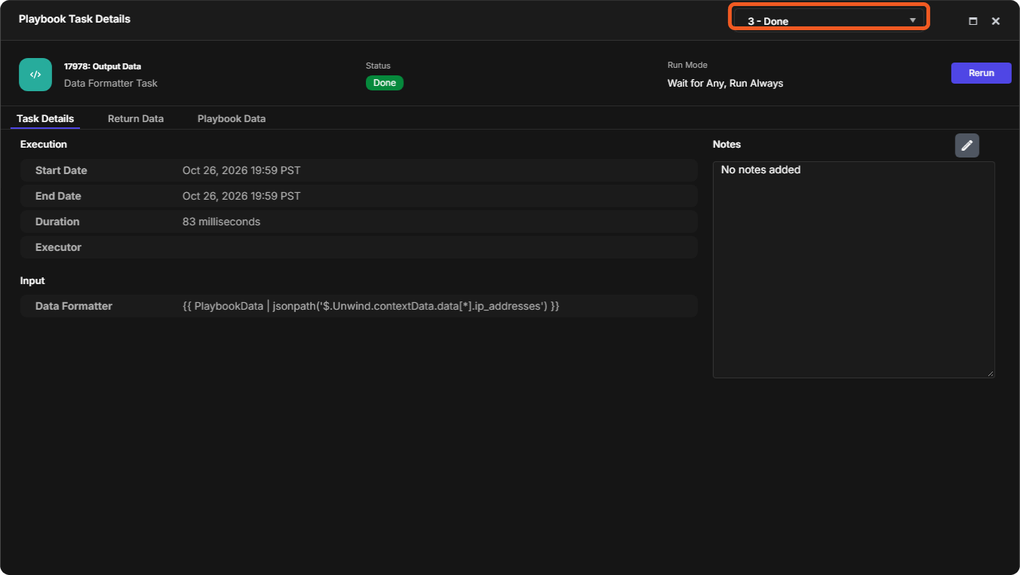The height and width of the screenshot is (575, 1020).
Task: Open the Playbook Data tab
Action: click(232, 118)
